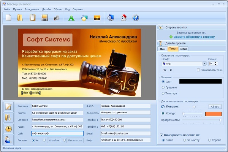Screen dimensions: 228x152
Task: Click the green letter A text icon
Action: [71, 17]
